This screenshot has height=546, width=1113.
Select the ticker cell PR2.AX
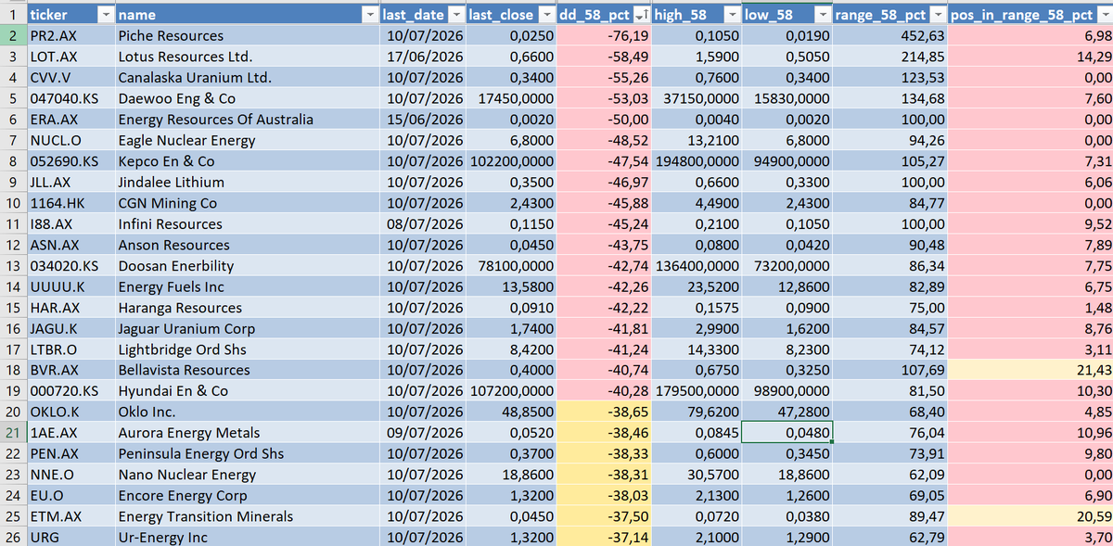pos(71,36)
